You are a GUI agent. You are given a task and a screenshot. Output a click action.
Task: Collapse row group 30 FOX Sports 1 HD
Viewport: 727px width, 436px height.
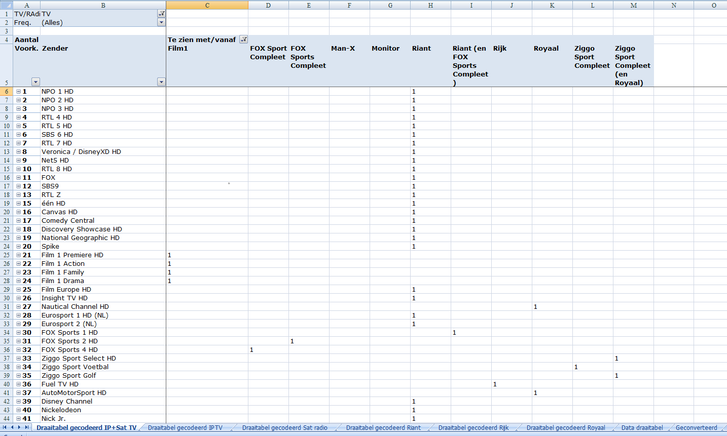(x=18, y=333)
